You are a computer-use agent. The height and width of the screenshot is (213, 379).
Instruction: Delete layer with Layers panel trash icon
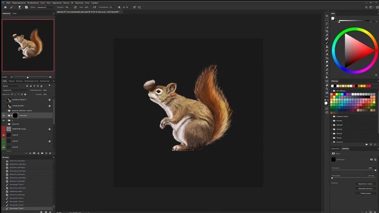point(50,153)
